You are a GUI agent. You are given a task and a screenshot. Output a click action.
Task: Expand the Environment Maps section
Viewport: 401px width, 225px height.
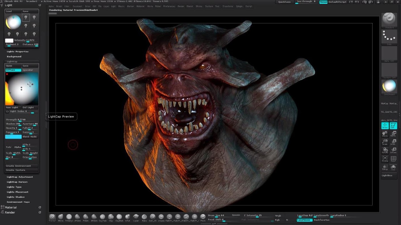pyautogui.click(x=18, y=202)
